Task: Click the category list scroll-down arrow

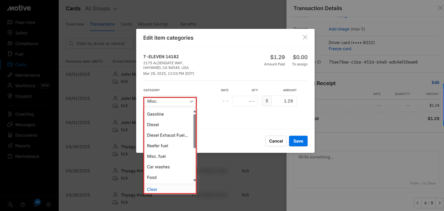Action: (x=195, y=180)
